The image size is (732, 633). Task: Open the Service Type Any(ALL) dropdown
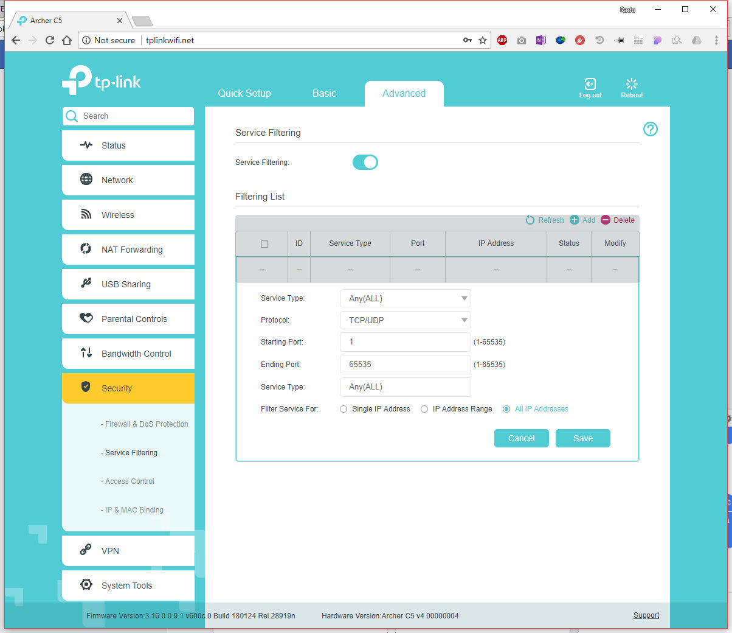pyautogui.click(x=406, y=298)
